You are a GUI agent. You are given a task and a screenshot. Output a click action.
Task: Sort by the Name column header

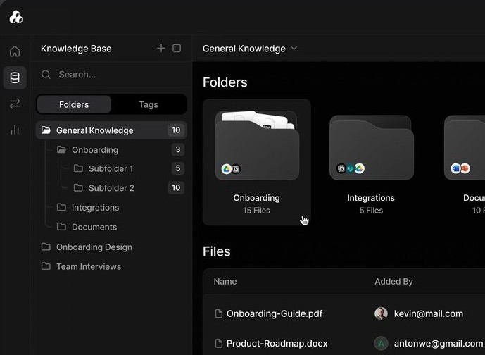tap(225, 281)
